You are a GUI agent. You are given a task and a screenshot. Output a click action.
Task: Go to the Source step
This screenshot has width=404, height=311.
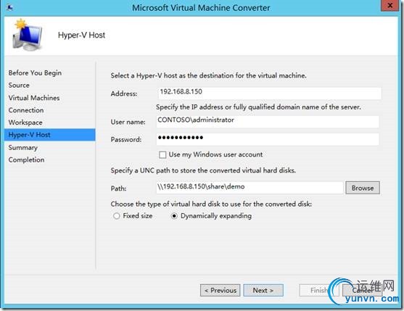(19, 86)
